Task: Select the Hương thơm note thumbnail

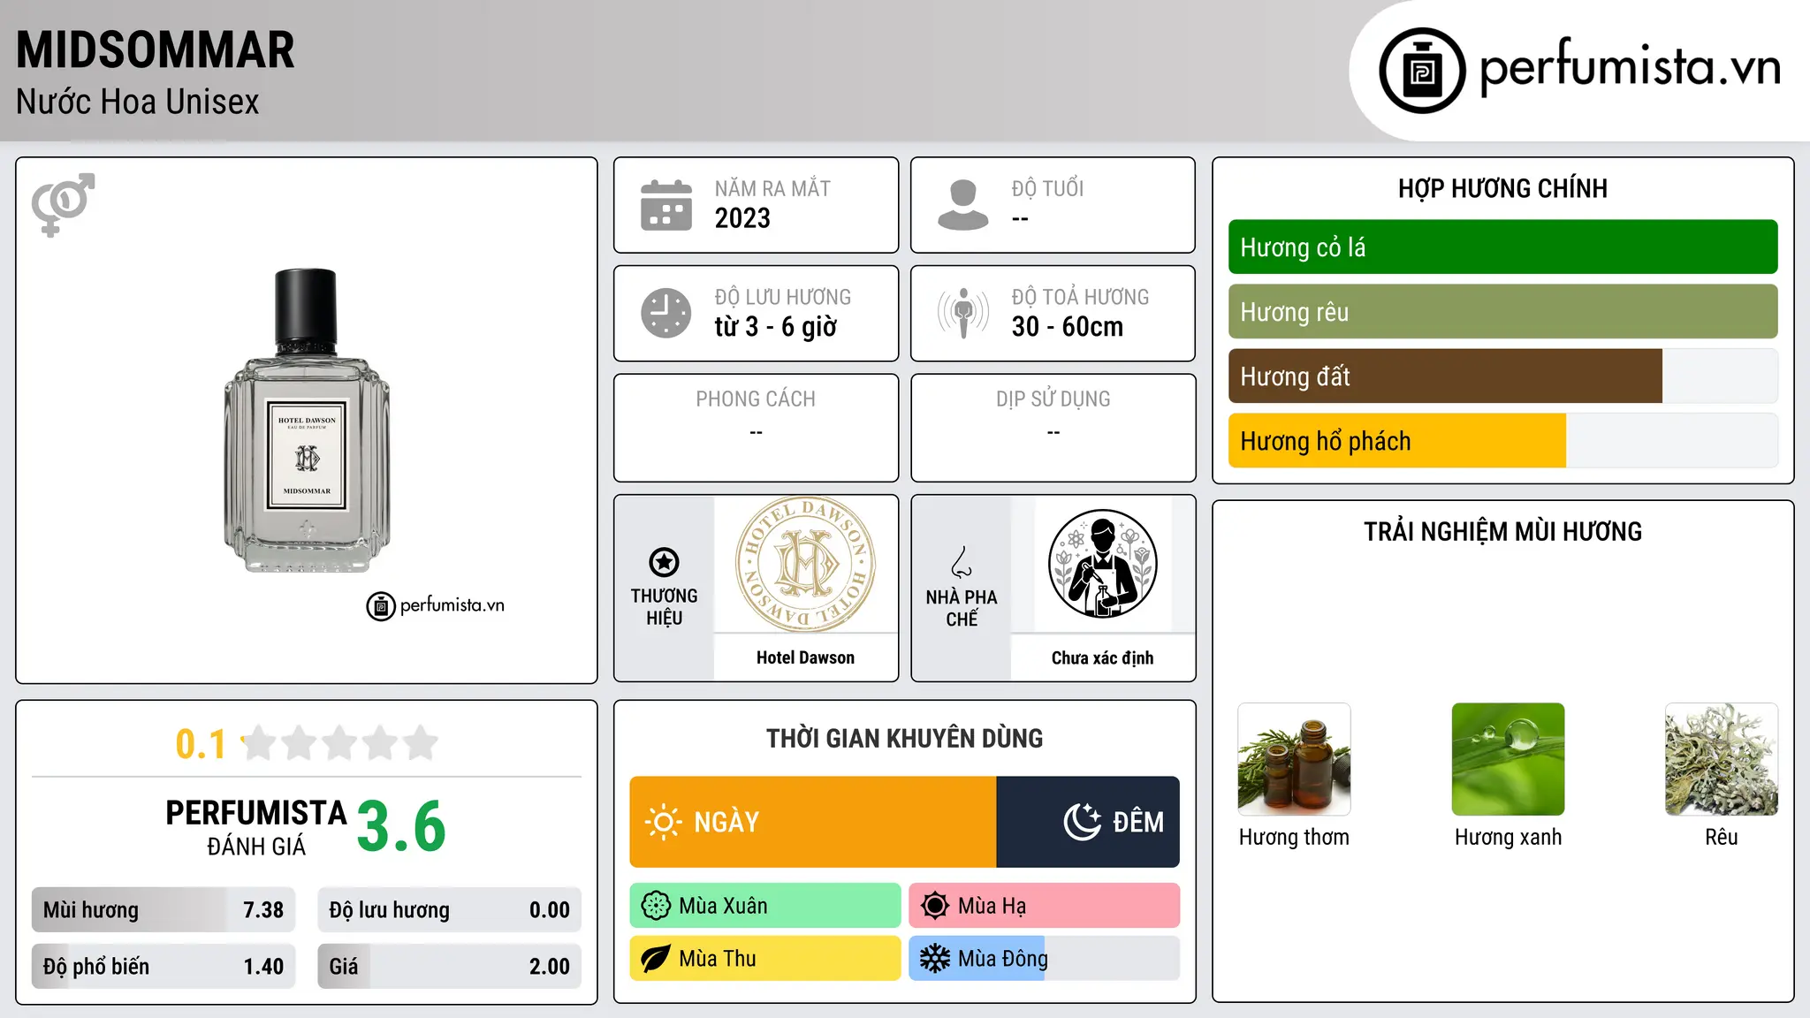Action: [x=1294, y=759]
